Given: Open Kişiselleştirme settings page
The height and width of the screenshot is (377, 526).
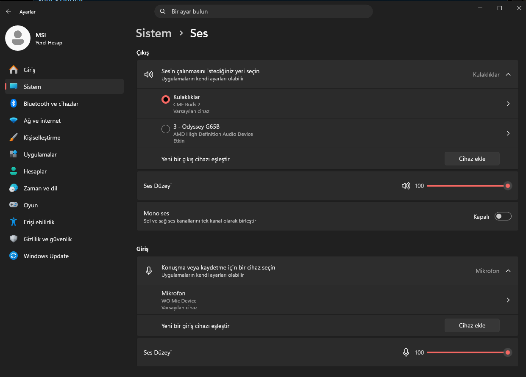Looking at the screenshot, I should coord(64,138).
